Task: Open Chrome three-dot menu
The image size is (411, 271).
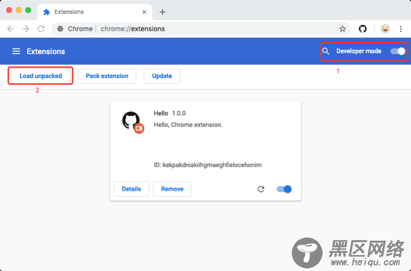Action: [x=401, y=29]
